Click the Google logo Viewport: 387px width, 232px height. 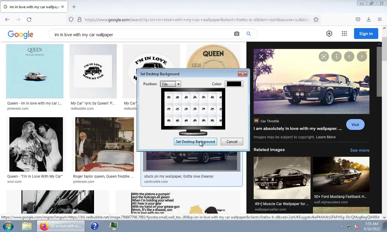coord(21,34)
